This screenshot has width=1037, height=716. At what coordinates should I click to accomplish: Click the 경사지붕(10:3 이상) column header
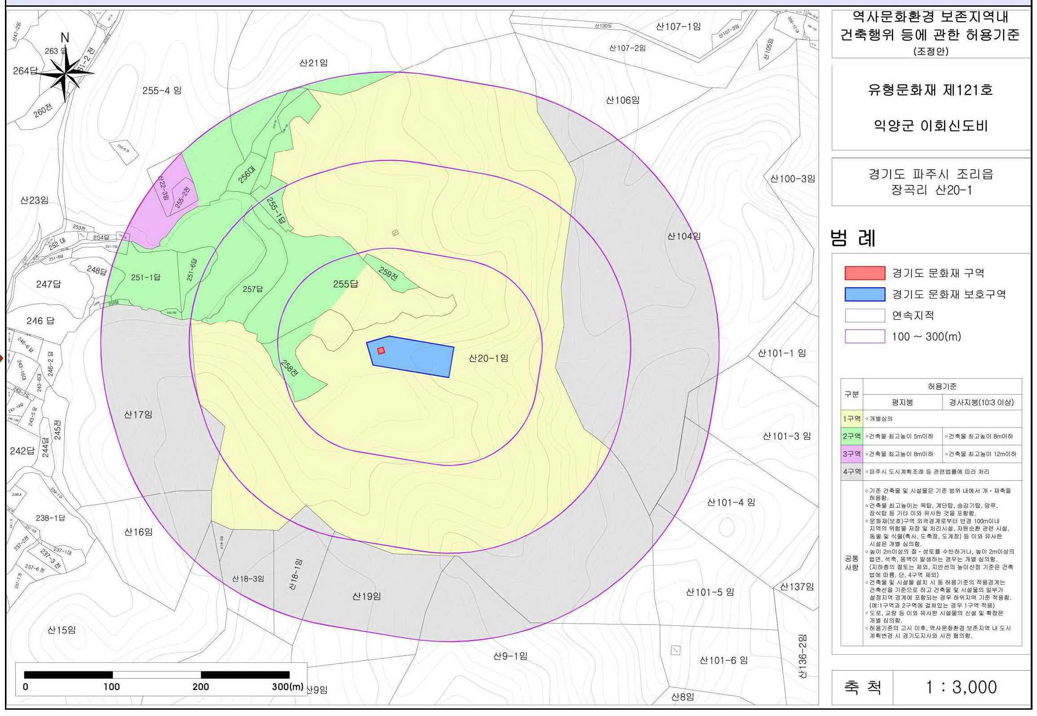(981, 402)
